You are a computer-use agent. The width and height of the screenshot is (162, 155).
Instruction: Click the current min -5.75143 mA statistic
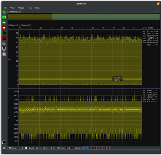[150, 38]
